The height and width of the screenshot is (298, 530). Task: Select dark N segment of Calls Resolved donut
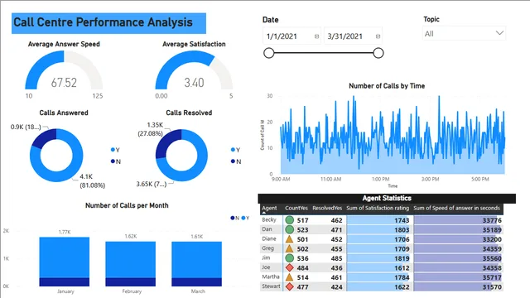166,142
